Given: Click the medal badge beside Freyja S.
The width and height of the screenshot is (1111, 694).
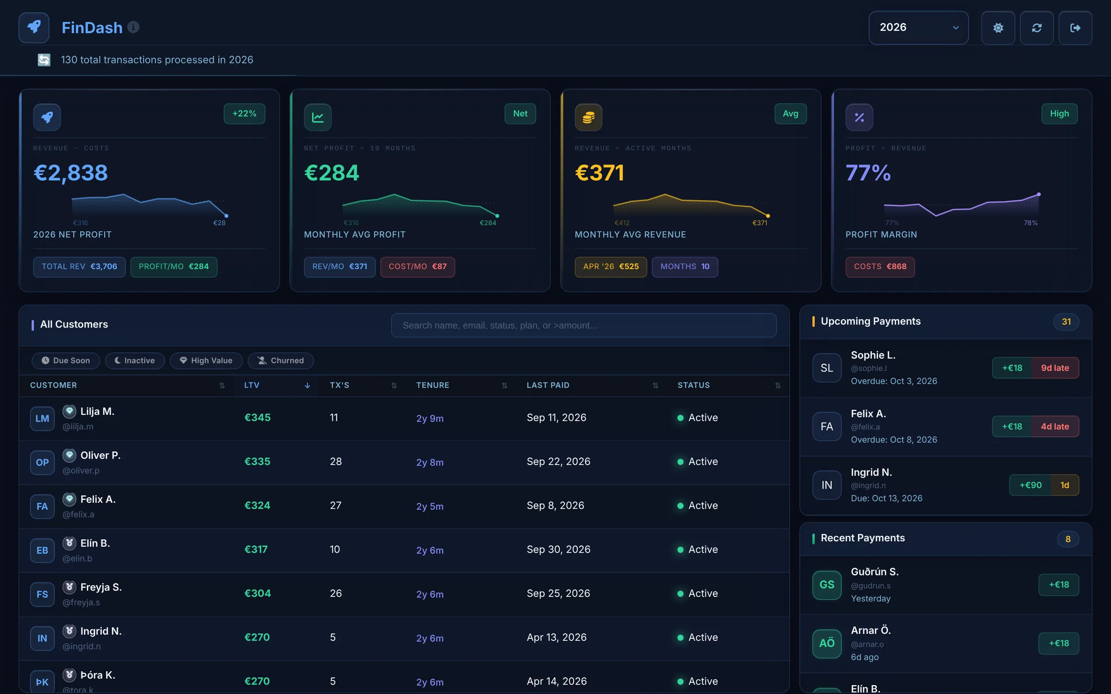Looking at the screenshot, I should click(69, 587).
